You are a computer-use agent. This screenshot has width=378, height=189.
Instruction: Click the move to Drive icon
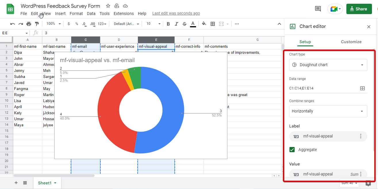click(x=117, y=6)
